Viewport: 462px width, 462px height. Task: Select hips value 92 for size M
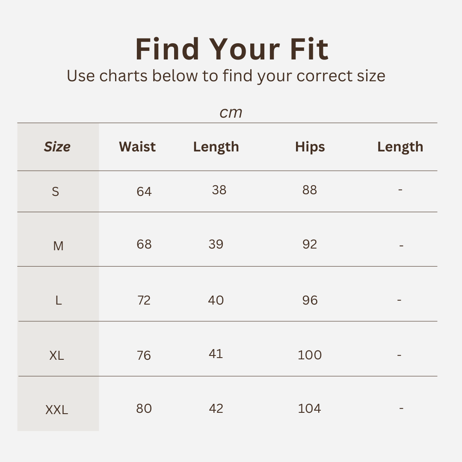click(x=310, y=244)
